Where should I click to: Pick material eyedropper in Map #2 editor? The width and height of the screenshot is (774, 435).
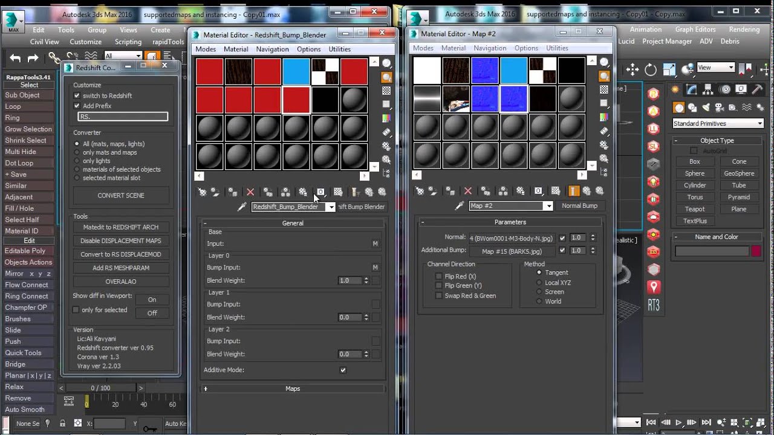pyautogui.click(x=460, y=206)
